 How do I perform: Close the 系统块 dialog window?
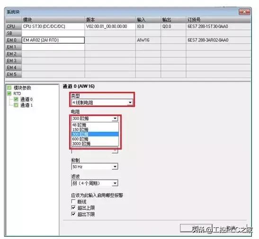pos(244,12)
